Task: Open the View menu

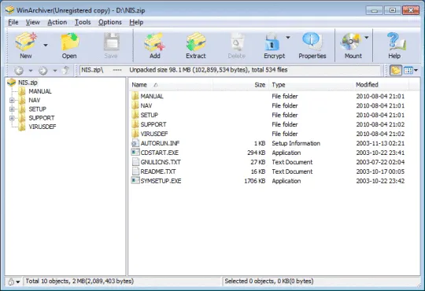Action: click(x=33, y=22)
